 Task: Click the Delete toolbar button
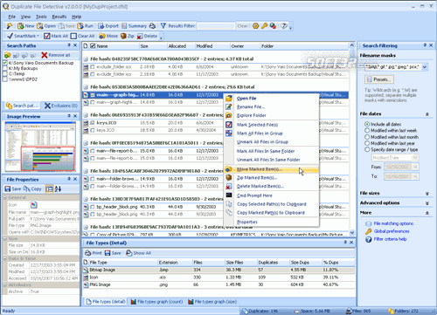(x=147, y=36)
